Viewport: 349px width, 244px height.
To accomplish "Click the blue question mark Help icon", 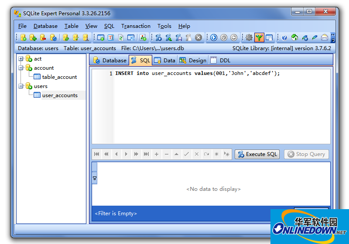I will (284, 37).
